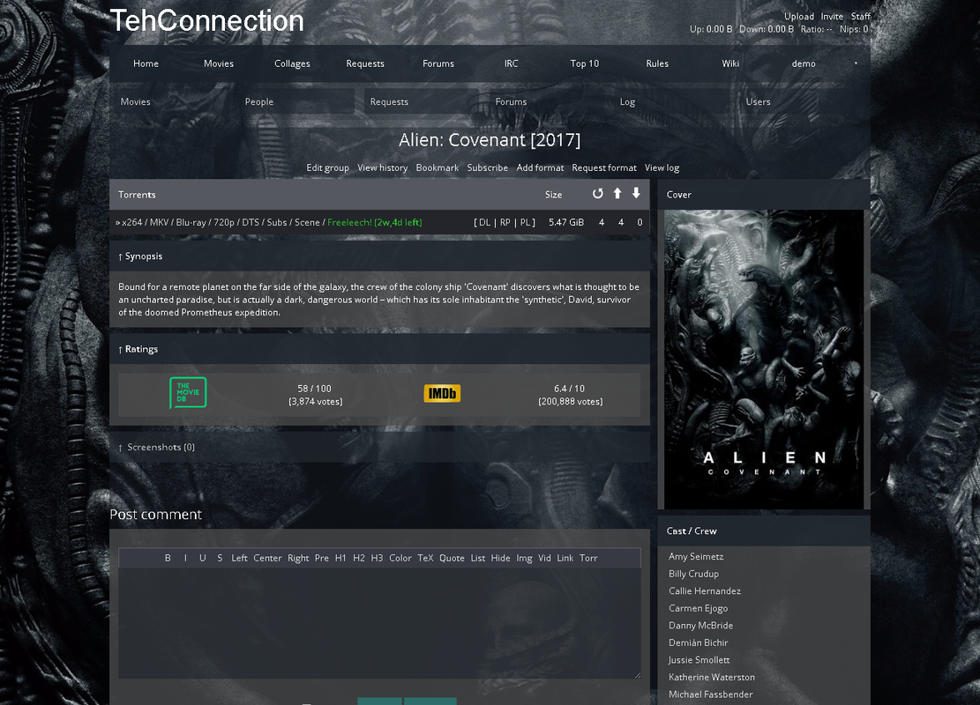Click the seeders up-arrow icon
The image size is (980, 705).
click(617, 194)
